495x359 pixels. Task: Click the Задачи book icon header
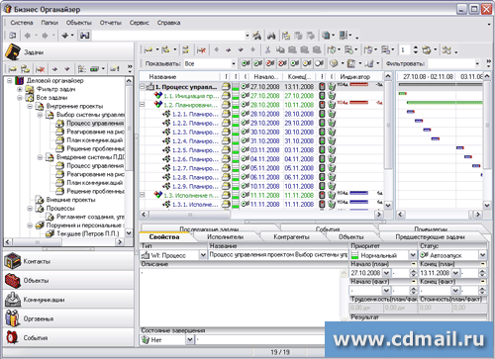click(x=13, y=52)
